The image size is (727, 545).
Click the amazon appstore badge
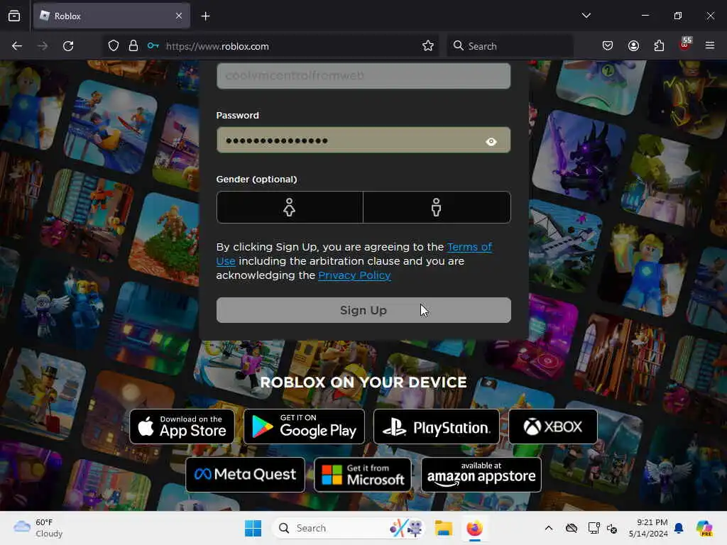click(481, 475)
